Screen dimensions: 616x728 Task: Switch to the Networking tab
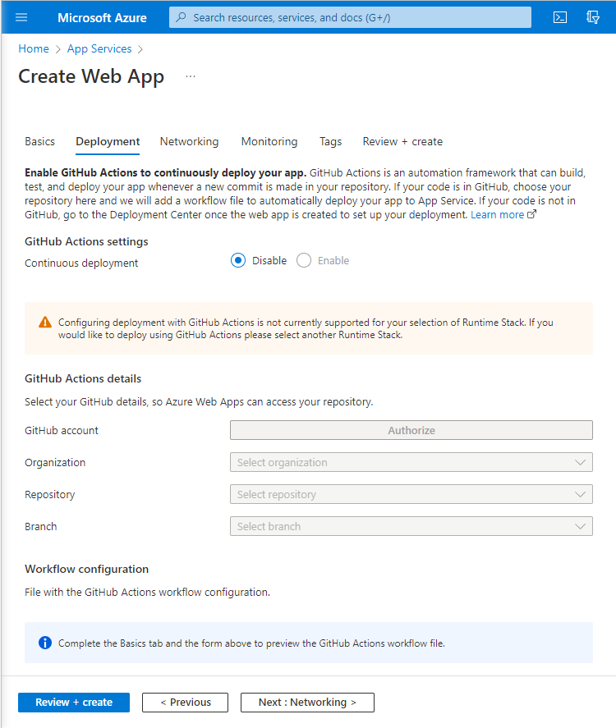click(189, 142)
